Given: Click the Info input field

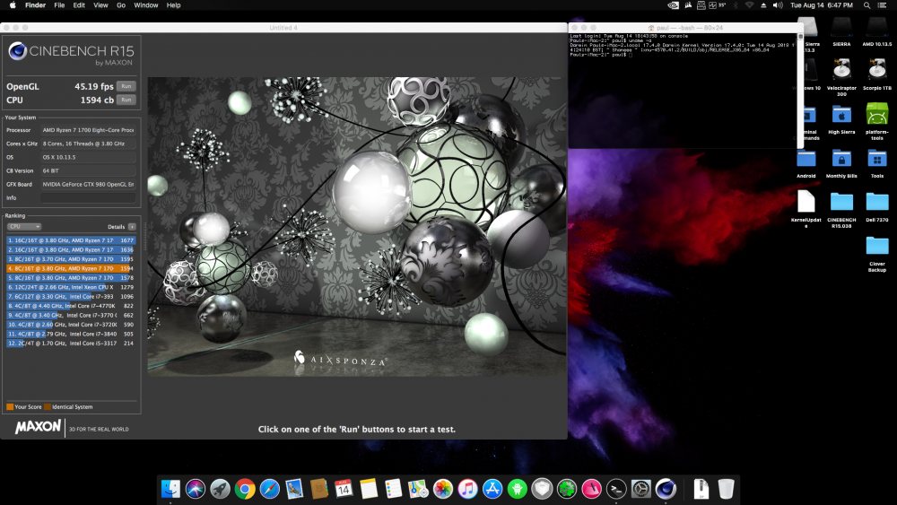Looking at the screenshot, I should click(88, 198).
